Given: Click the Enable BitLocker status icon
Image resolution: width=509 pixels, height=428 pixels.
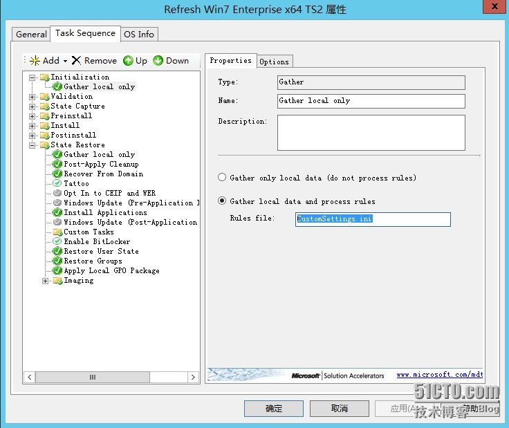Looking at the screenshot, I should click(57, 241).
